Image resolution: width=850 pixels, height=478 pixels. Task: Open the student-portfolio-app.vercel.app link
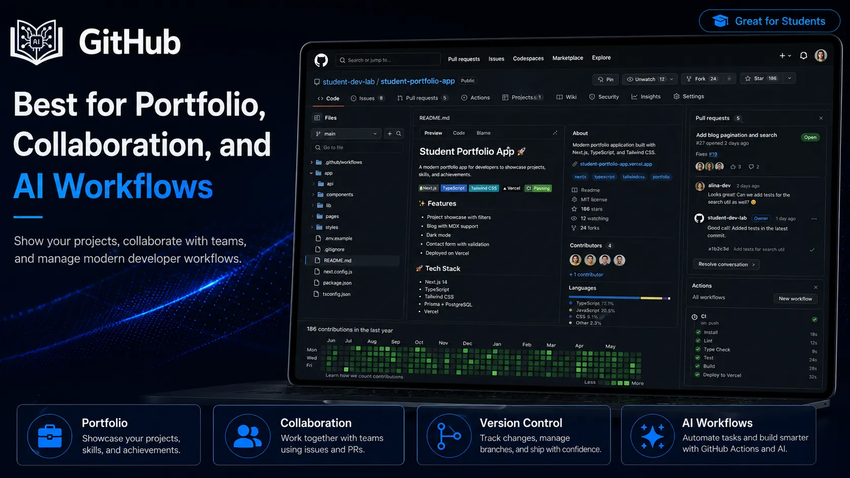tap(616, 164)
